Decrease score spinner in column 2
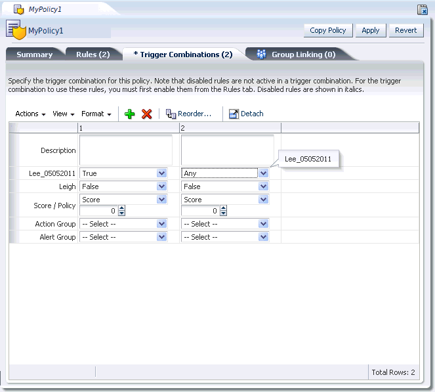Screen dimensions: 435x392 (223, 213)
